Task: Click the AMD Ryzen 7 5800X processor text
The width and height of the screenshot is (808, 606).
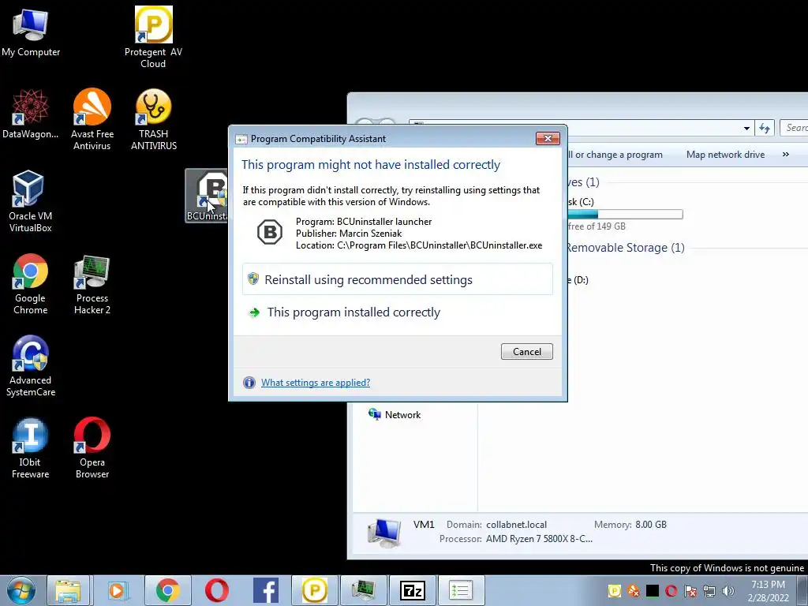Action: (539, 539)
